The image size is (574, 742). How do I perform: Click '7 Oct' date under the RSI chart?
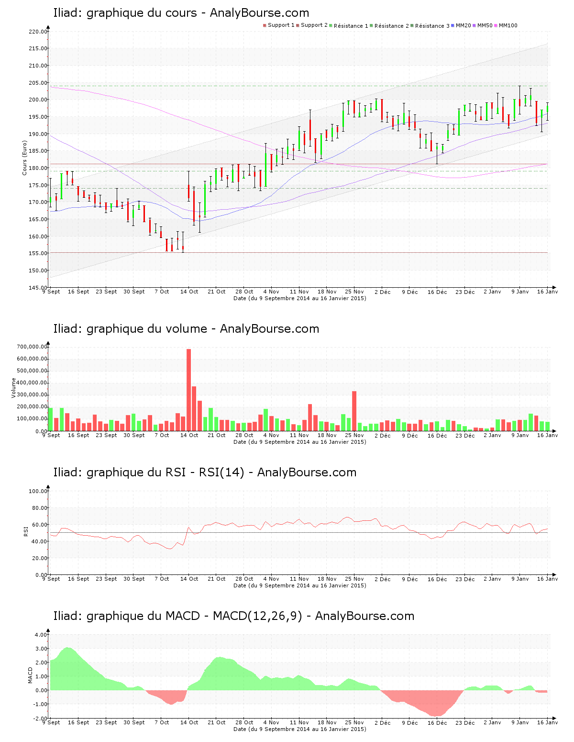coord(162,579)
